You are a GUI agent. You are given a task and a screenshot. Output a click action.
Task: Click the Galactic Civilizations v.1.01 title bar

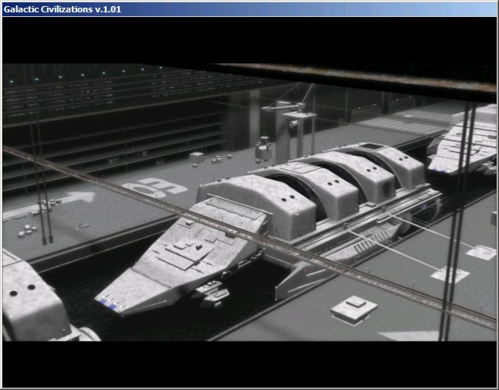[249, 9]
